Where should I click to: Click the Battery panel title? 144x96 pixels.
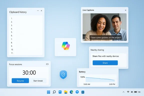82,72
